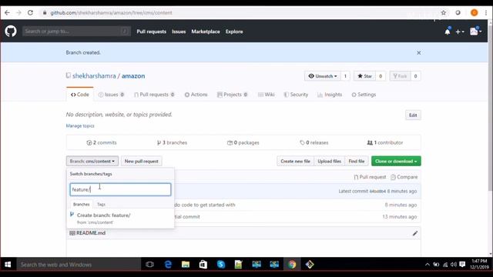Click Create branch: feature/ option
The image size is (493, 277).
click(x=120, y=219)
